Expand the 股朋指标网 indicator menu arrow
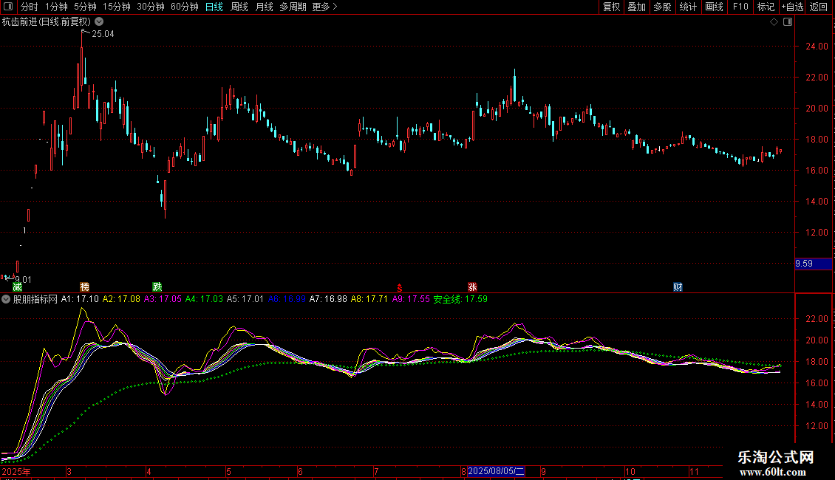Screen dimensions: 835x480 pyautogui.click(x=6, y=300)
